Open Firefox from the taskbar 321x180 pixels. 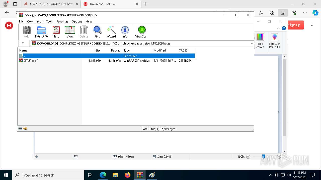click(x=128, y=175)
